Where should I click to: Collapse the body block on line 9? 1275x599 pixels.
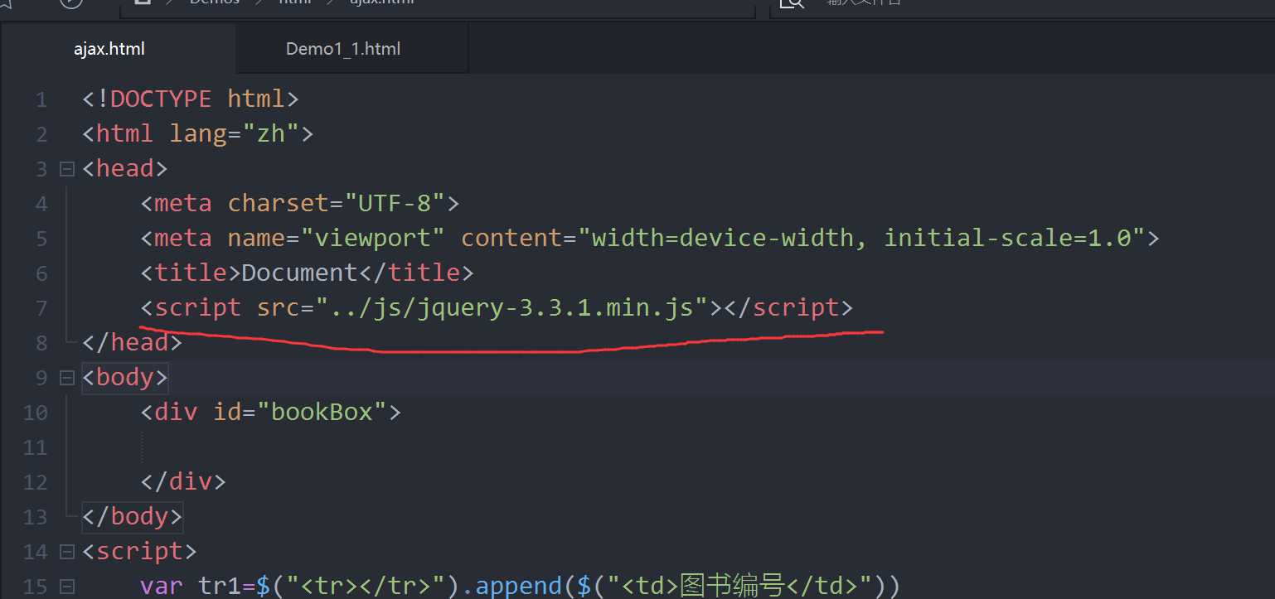click(x=67, y=378)
